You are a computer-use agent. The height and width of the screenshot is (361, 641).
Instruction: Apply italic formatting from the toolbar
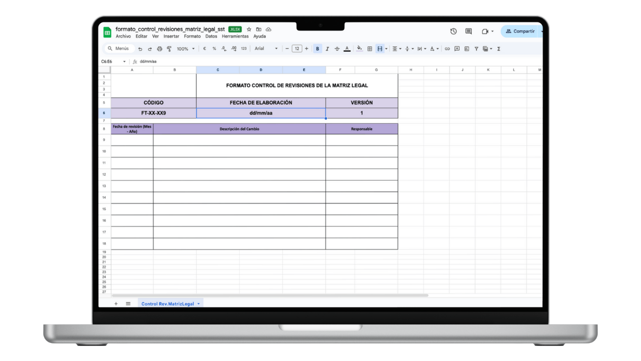[x=327, y=49]
